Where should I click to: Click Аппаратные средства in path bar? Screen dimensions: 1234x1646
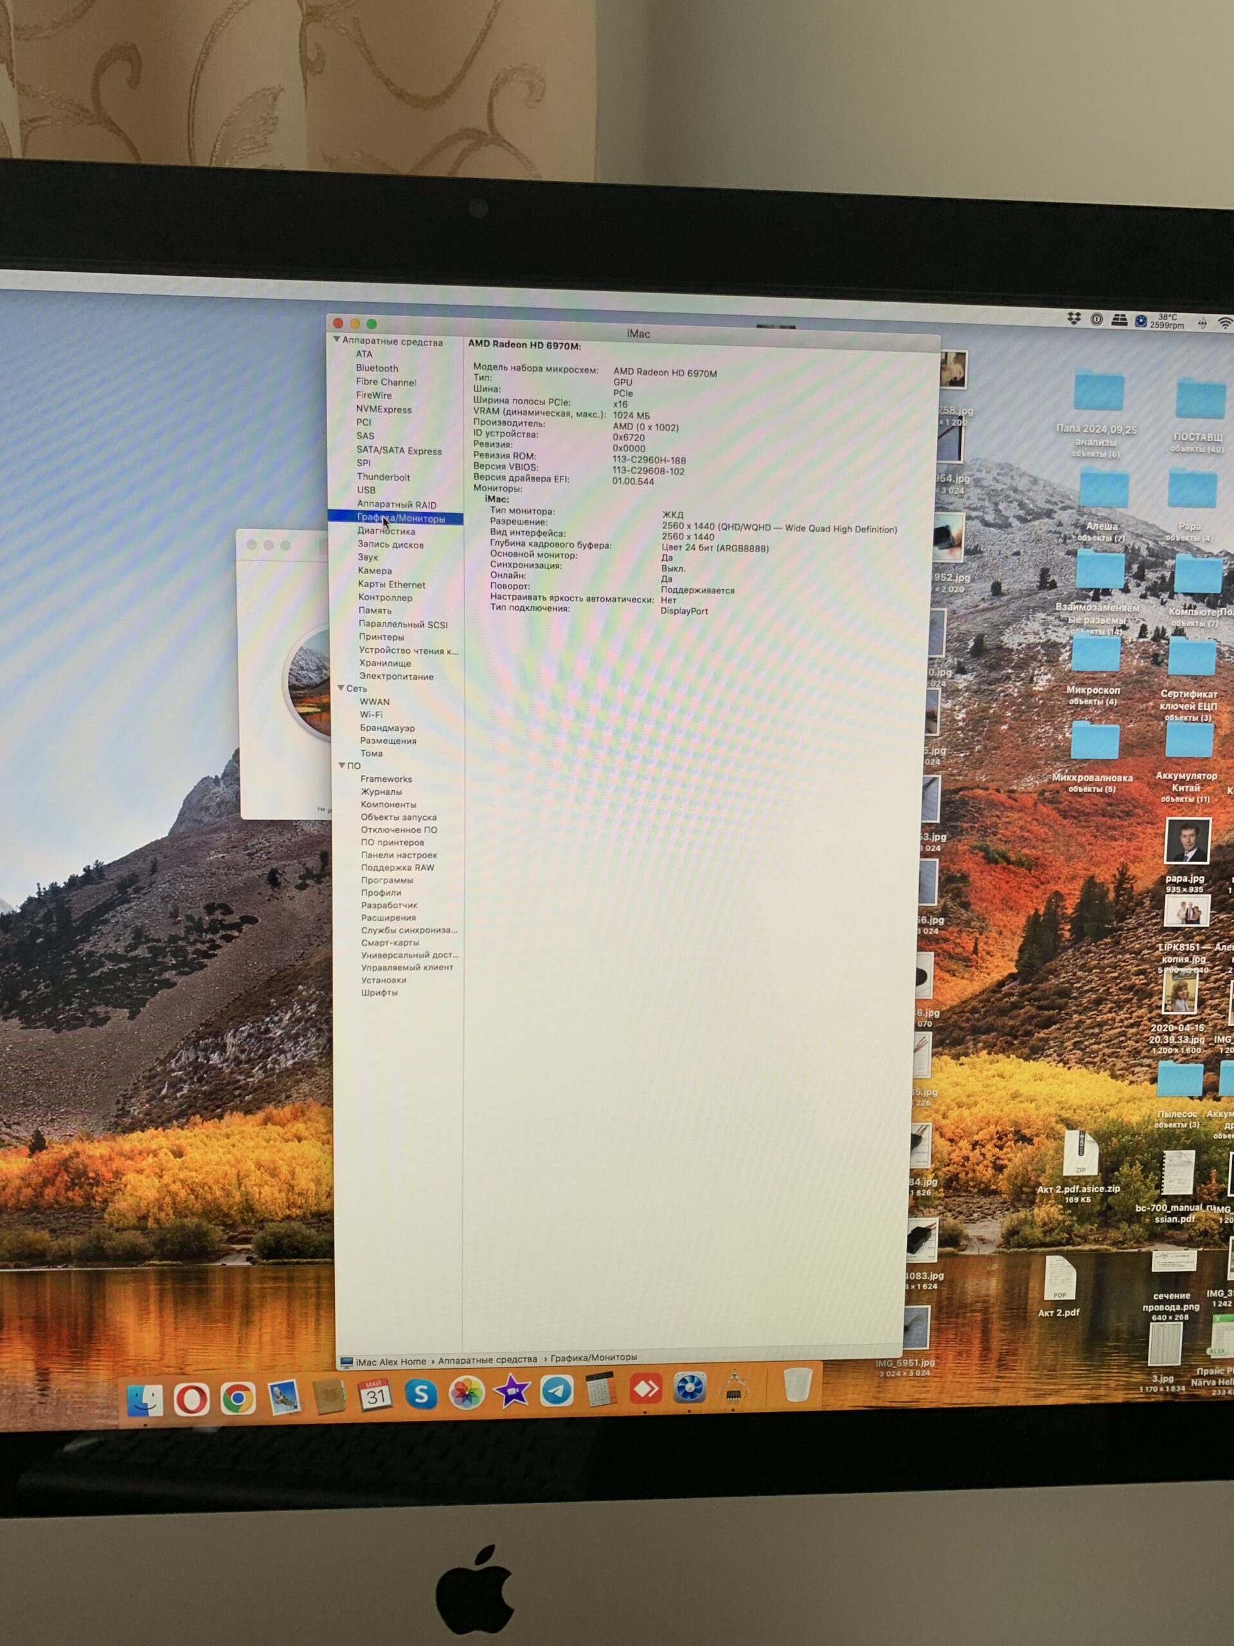pos(487,1359)
